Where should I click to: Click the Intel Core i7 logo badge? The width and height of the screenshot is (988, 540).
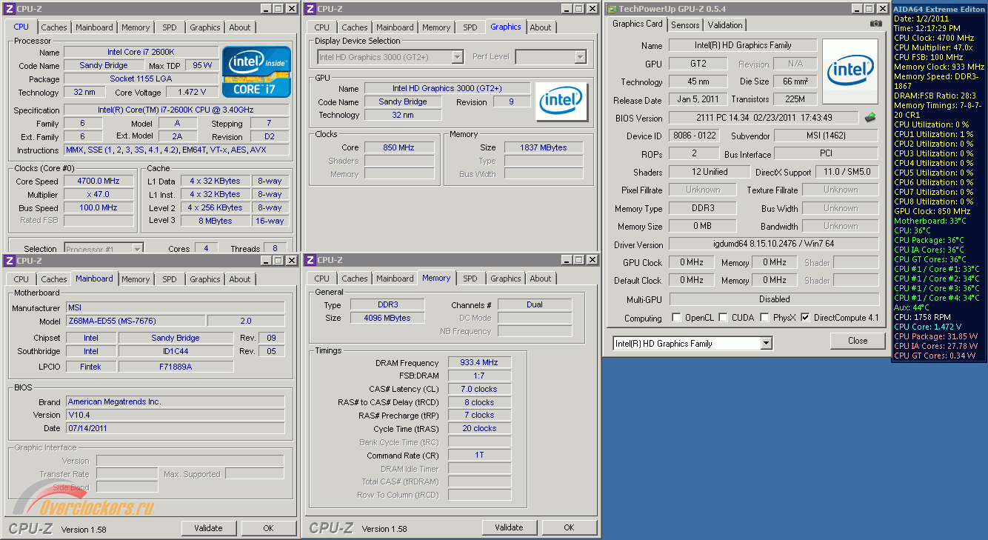point(256,72)
